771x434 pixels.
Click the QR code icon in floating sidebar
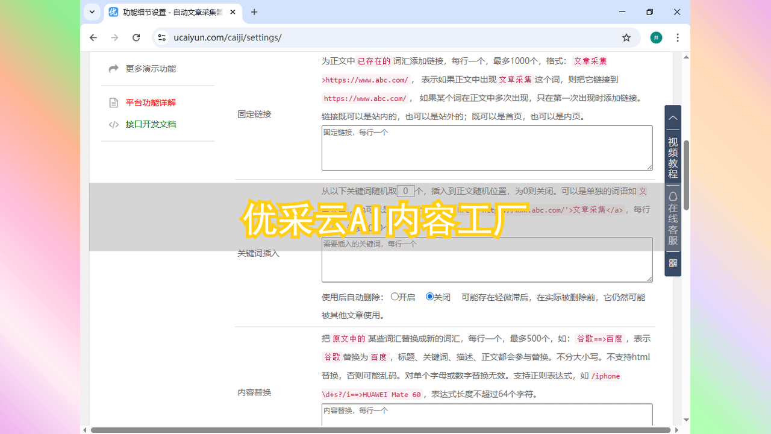(x=673, y=263)
